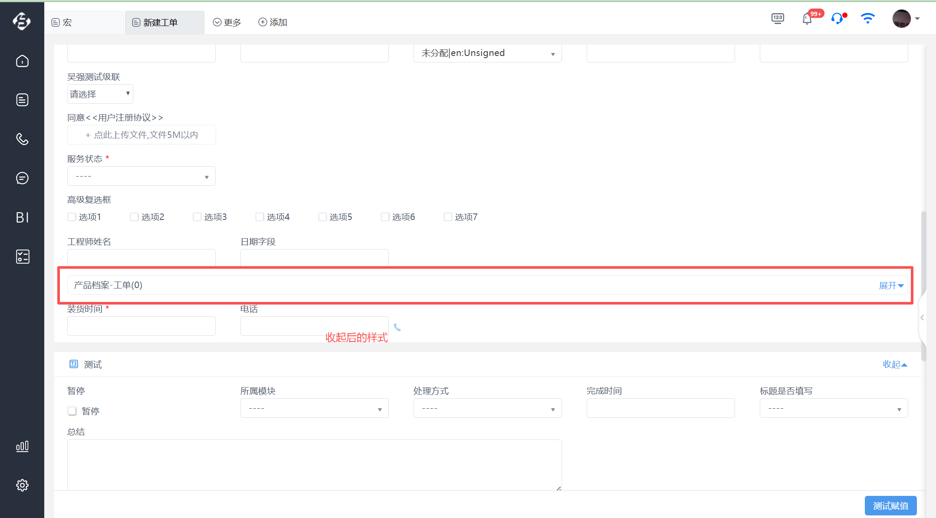This screenshot has height=518, width=936.
Task: Collapse the 测试 section via 收起
Action: pyautogui.click(x=895, y=364)
